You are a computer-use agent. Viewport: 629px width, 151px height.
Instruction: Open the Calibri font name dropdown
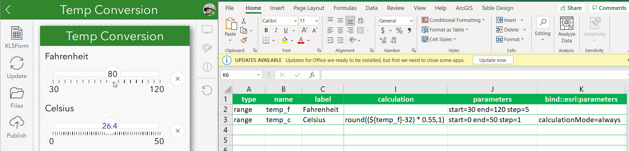click(295, 21)
